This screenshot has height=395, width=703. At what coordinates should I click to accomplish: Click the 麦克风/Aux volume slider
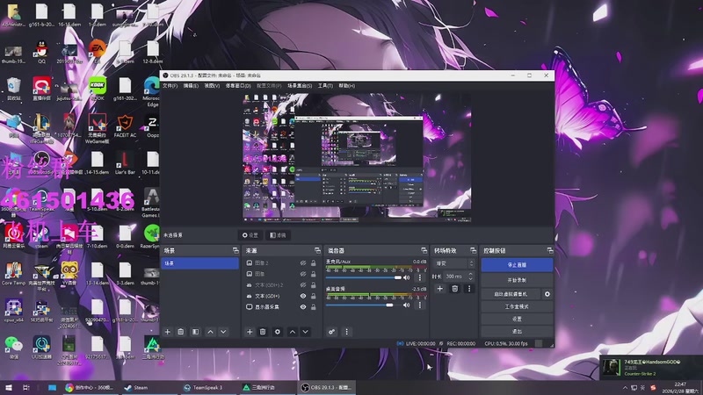click(364, 277)
